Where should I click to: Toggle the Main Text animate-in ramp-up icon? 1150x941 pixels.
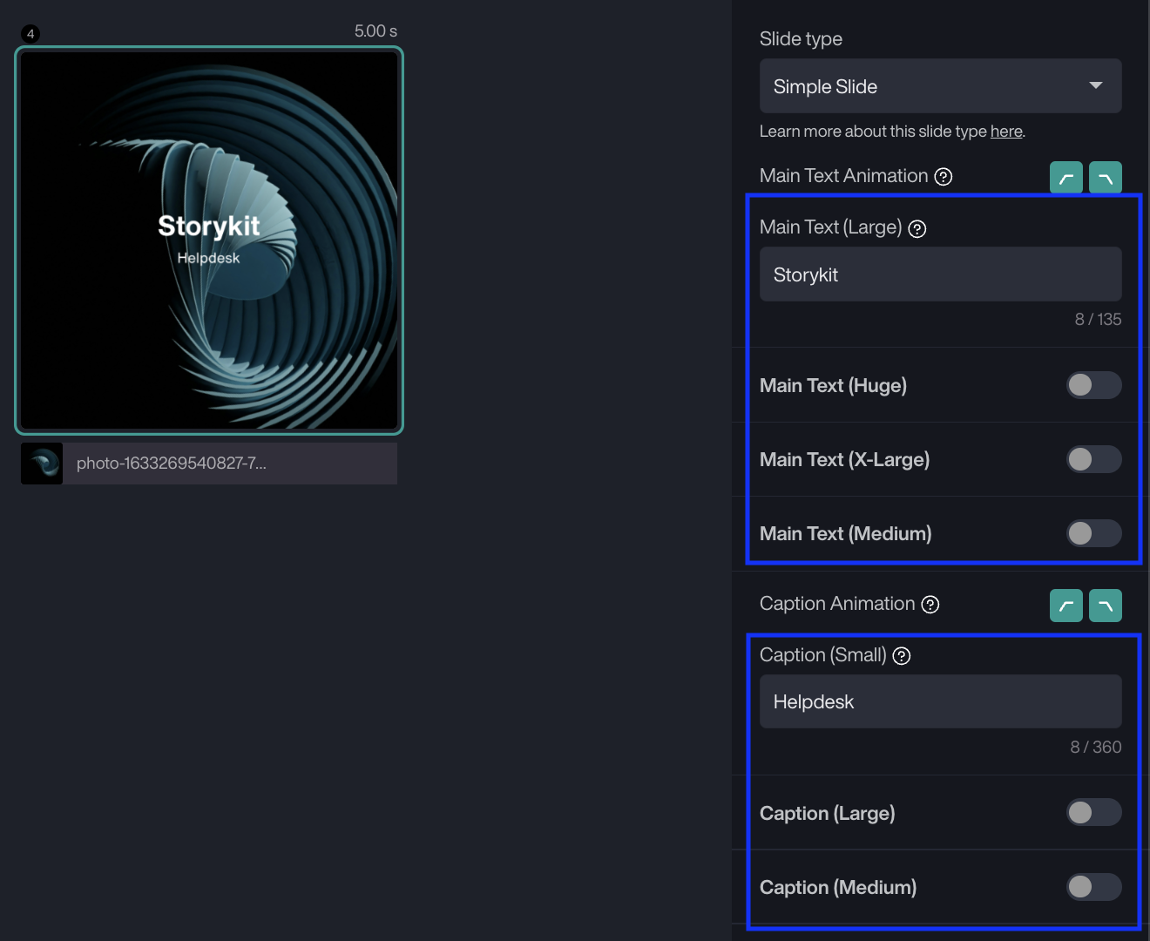click(1065, 178)
